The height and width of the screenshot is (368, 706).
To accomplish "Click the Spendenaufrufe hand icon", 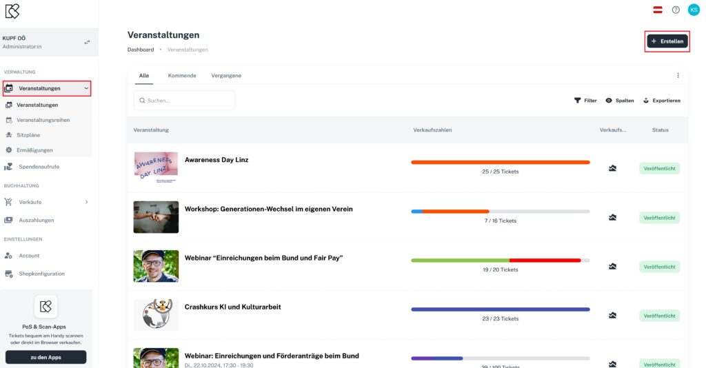I will (x=8, y=167).
